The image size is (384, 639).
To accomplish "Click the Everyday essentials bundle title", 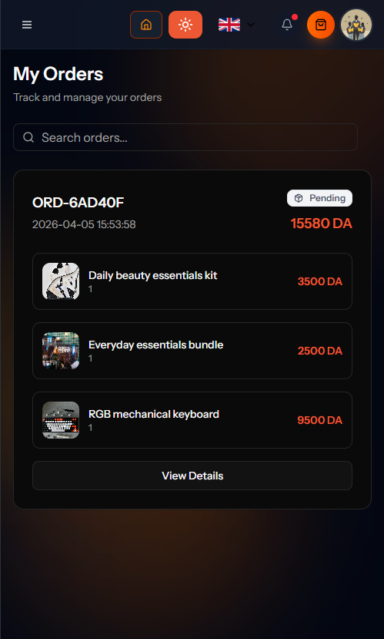I will pyautogui.click(x=155, y=345).
